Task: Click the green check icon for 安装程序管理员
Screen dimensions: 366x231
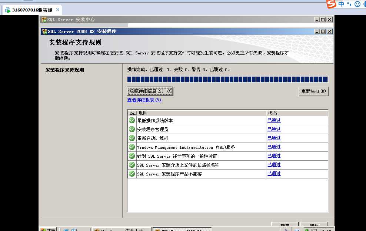Action: tap(132, 129)
